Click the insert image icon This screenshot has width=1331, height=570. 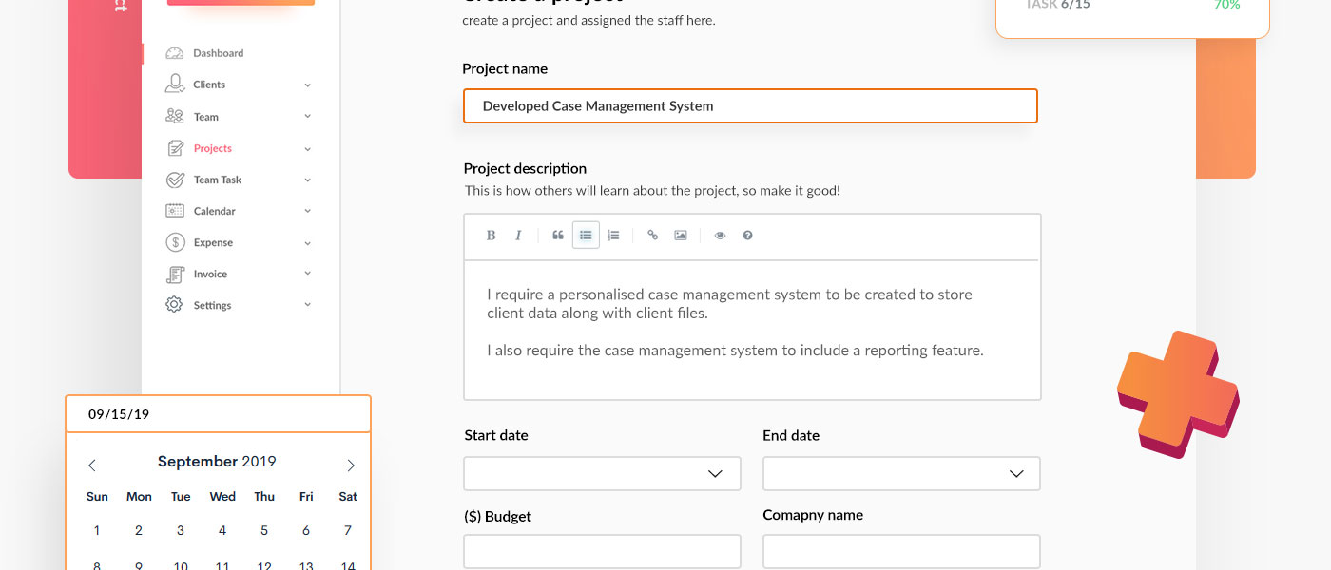[x=681, y=236]
